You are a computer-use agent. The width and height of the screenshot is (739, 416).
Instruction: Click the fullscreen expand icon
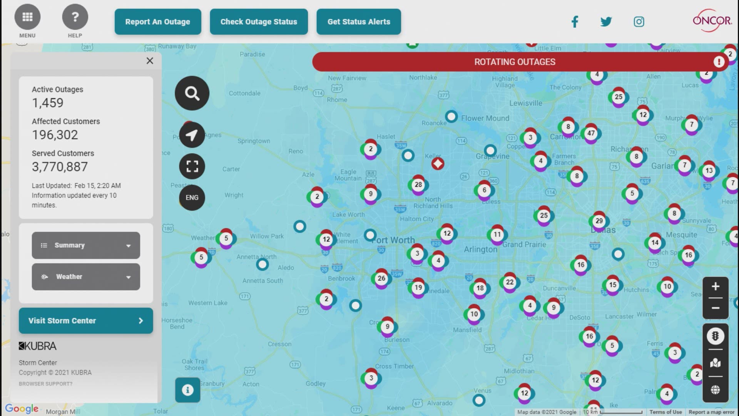click(x=192, y=166)
